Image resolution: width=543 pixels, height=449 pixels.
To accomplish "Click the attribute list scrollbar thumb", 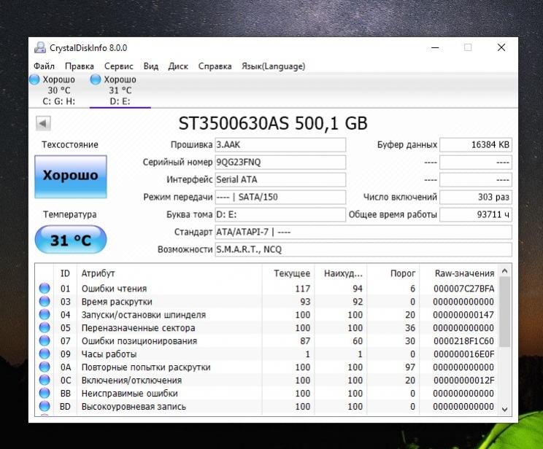I will tap(504, 312).
